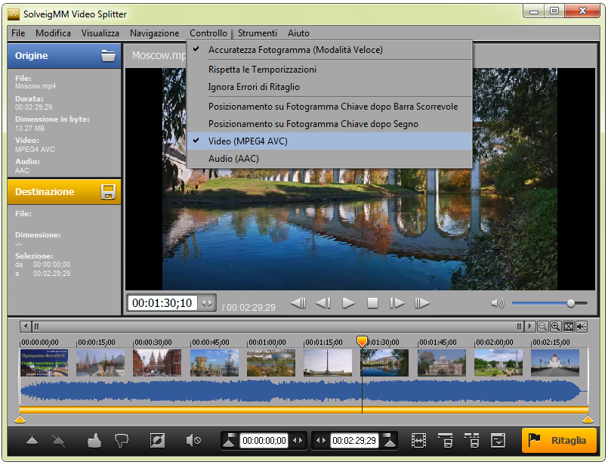Adjust the volume slider handle

[571, 303]
